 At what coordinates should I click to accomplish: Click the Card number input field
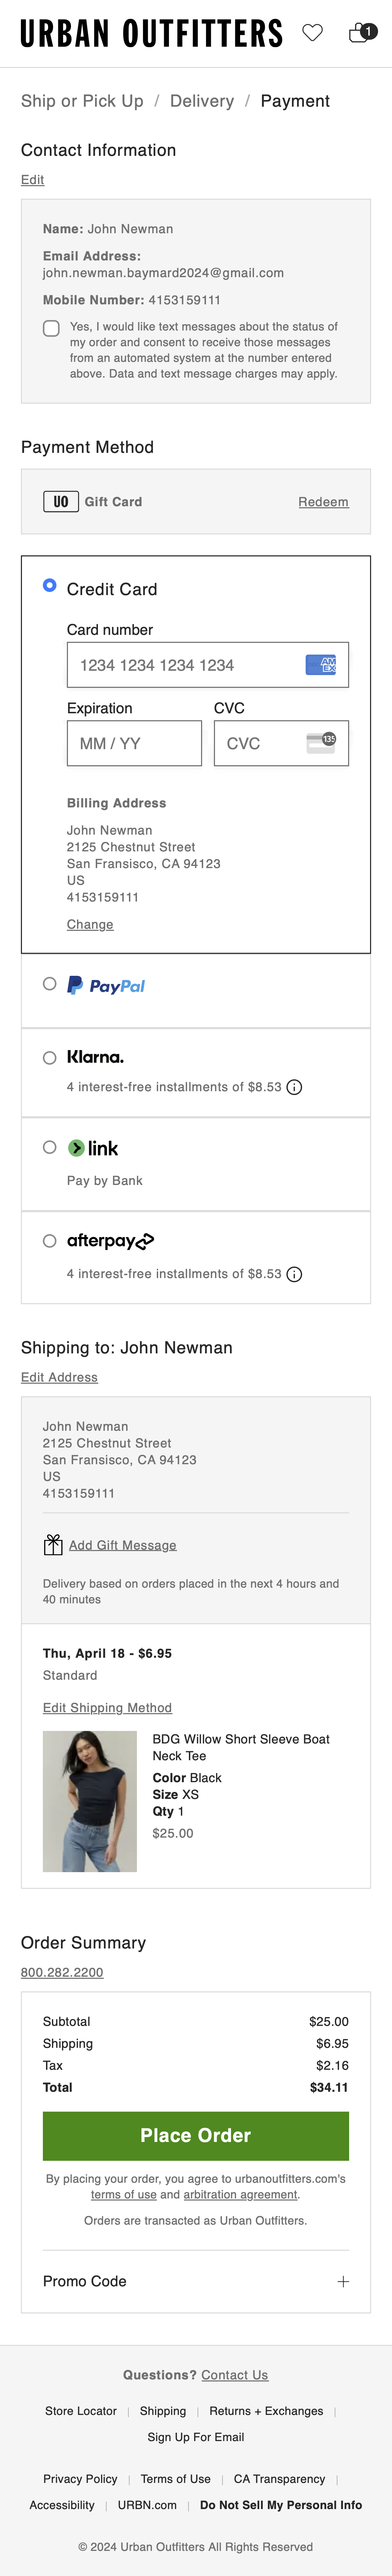[185, 665]
